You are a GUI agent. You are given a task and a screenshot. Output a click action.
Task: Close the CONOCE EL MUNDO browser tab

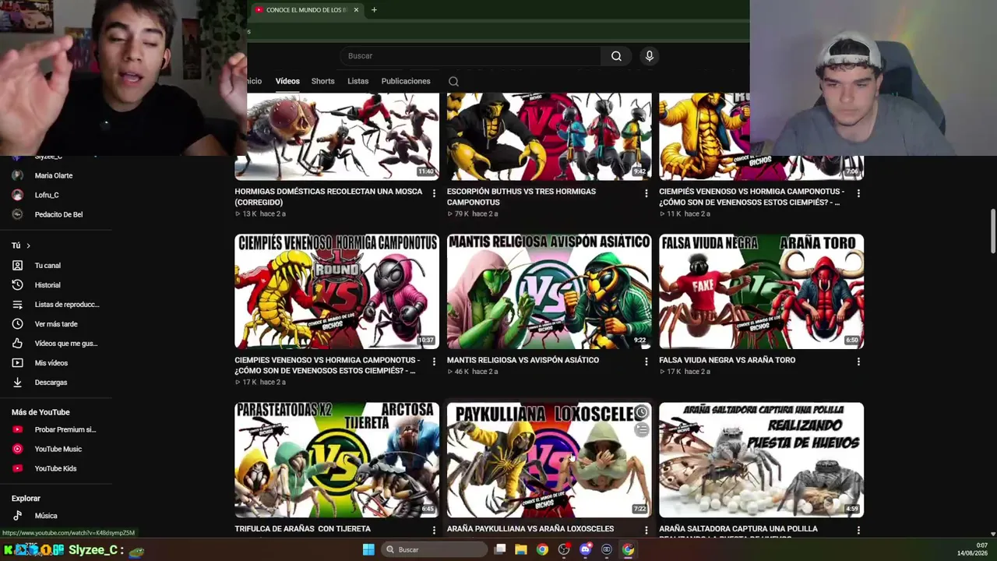pyautogui.click(x=356, y=10)
